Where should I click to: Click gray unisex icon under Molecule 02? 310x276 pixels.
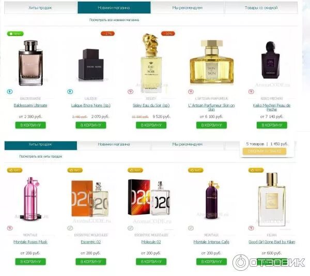pos(130,228)
